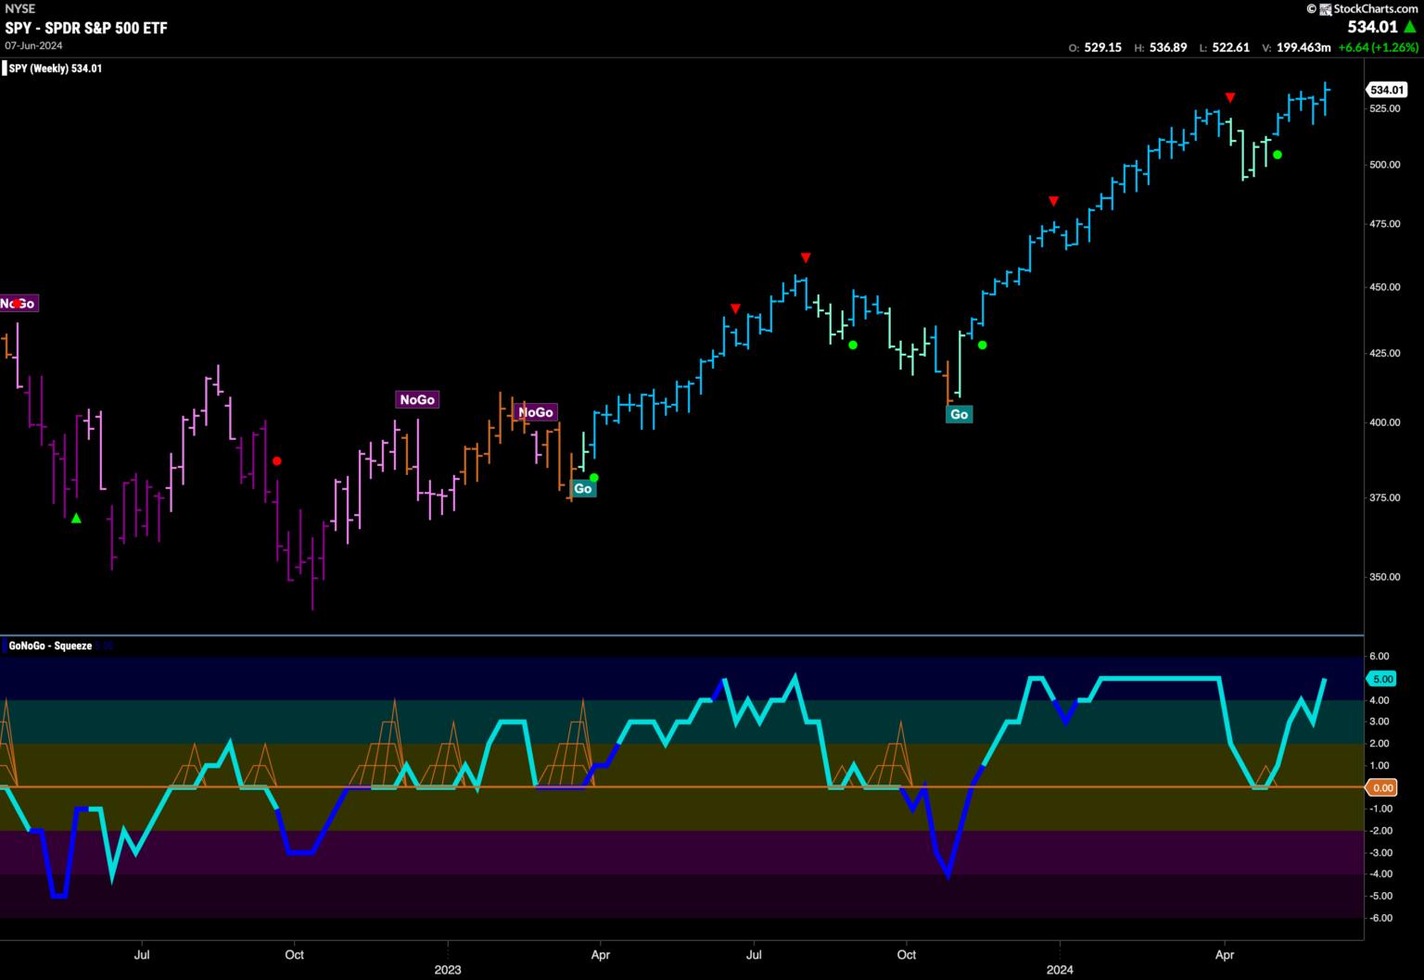This screenshot has width=1424, height=980.
Task: Click the GoNoGo - Squeeze indicator label
Action: [50, 646]
